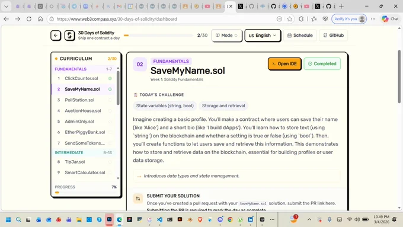Close the active browser tab

coord(231,7)
